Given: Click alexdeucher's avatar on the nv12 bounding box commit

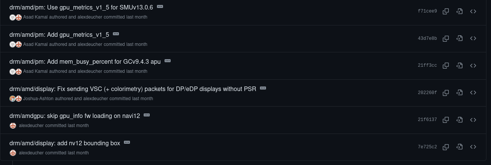Looking at the screenshot, I should (13, 153).
